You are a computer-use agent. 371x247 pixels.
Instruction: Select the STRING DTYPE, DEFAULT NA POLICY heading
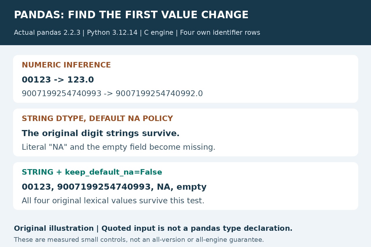coord(97,119)
